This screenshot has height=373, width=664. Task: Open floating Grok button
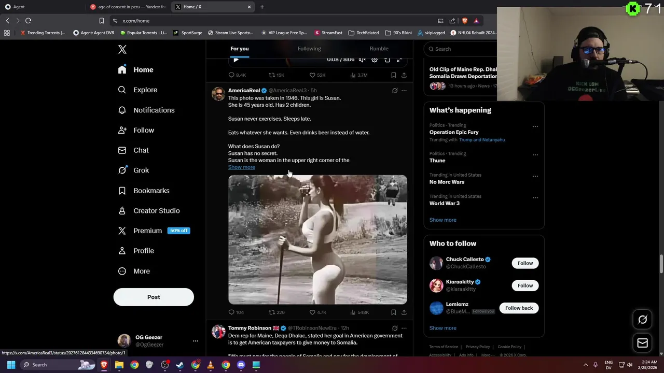point(642,320)
